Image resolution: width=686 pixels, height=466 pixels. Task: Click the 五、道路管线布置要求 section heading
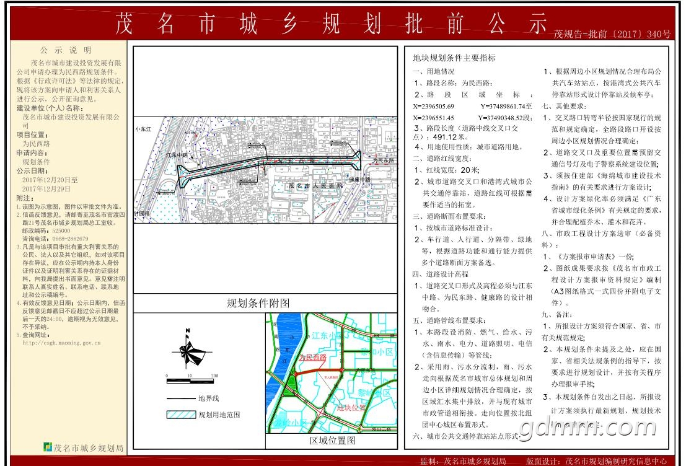click(x=449, y=321)
